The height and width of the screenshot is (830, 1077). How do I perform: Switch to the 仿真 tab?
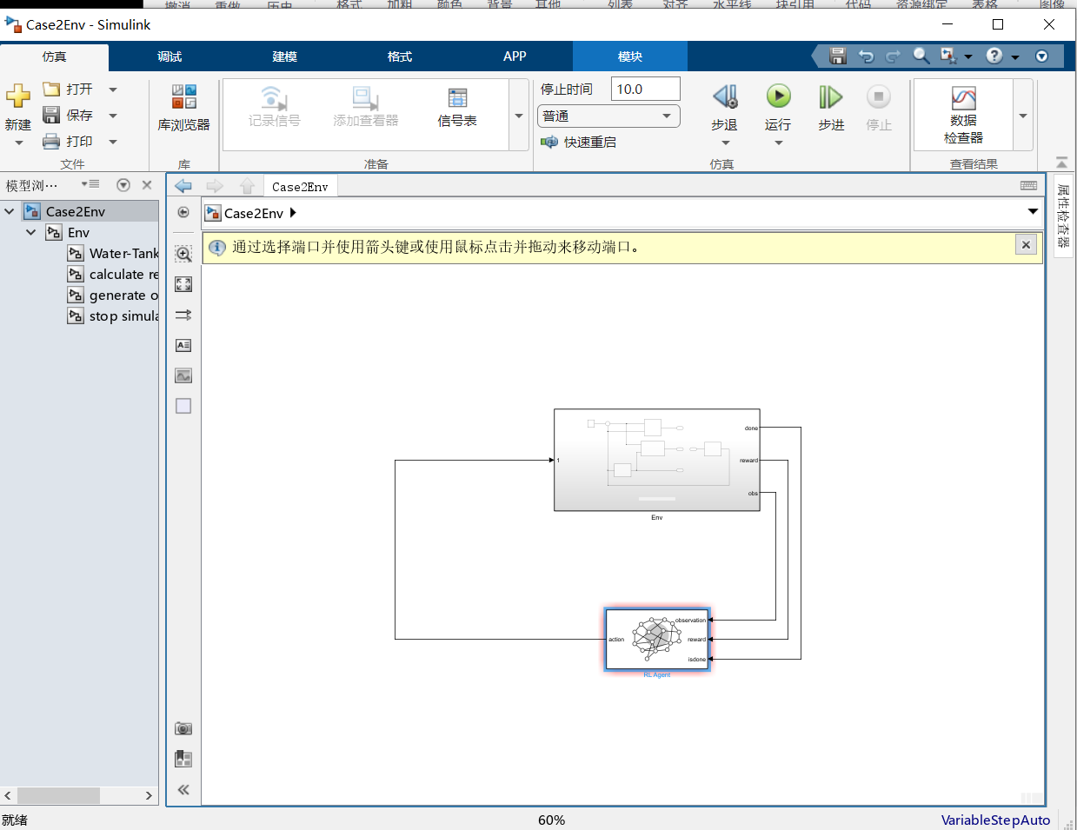pyautogui.click(x=54, y=56)
